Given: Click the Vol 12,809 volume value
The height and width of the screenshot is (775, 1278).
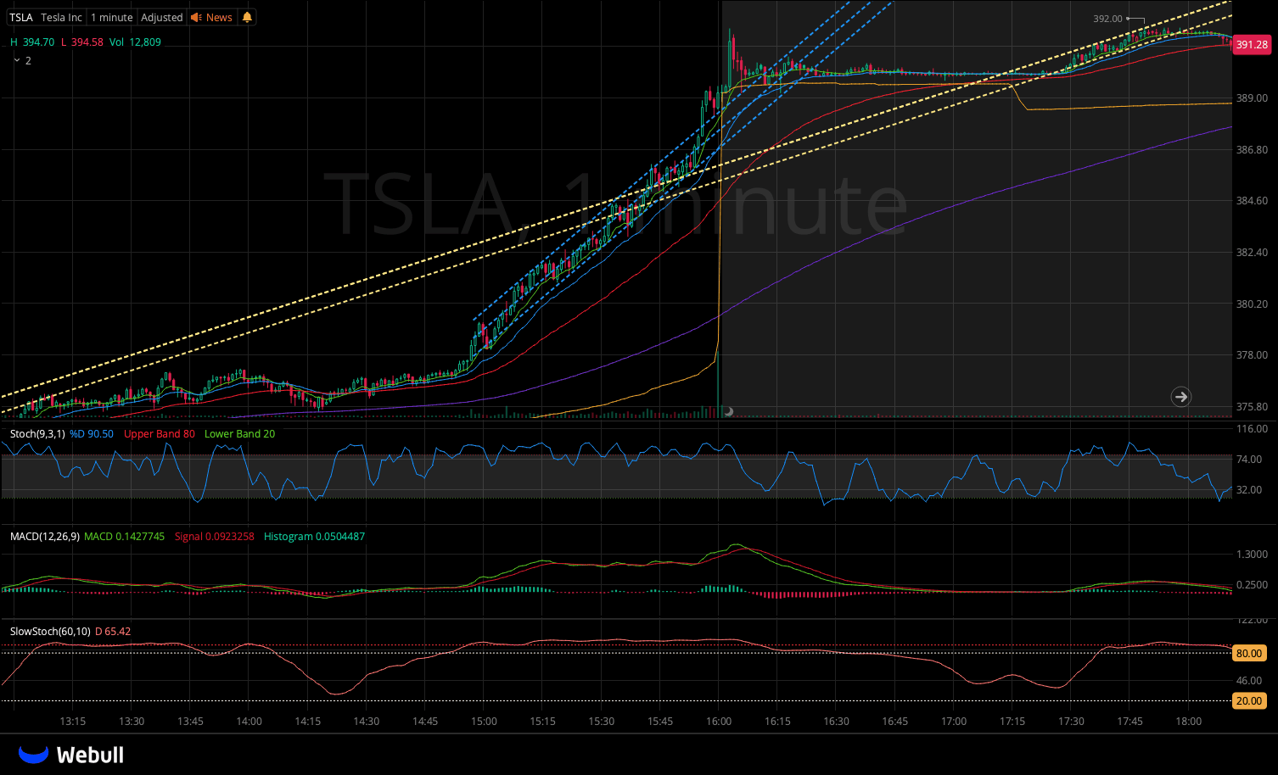Looking at the screenshot, I should pos(135,42).
